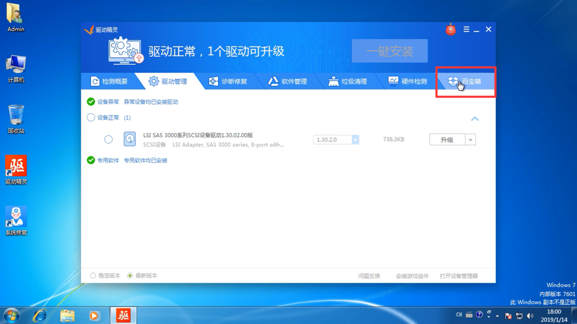Click the 驱动精灵 taskbar button

coord(123,315)
